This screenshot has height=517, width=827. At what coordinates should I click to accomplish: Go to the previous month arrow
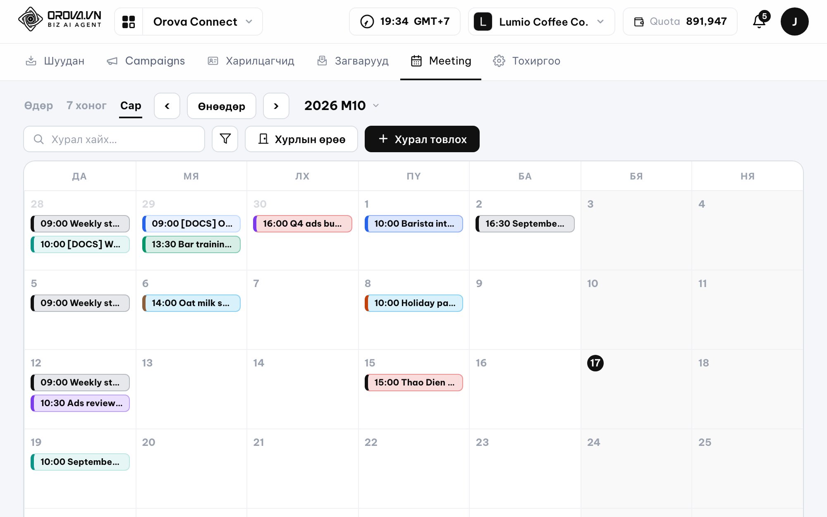[167, 106]
